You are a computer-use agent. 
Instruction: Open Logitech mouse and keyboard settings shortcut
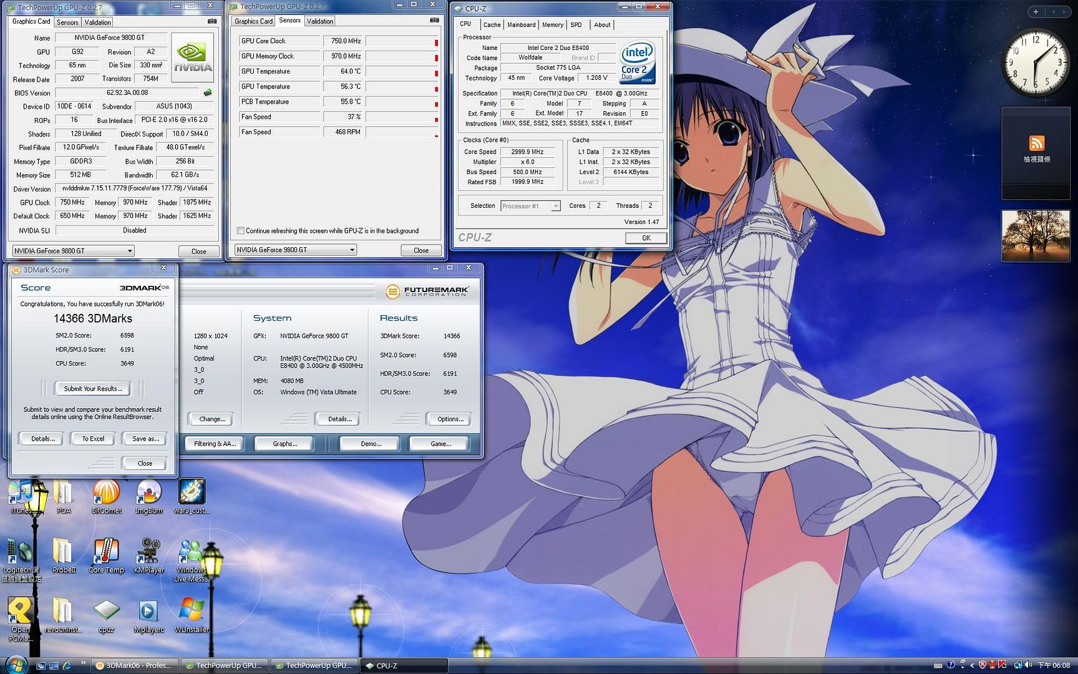21,560
